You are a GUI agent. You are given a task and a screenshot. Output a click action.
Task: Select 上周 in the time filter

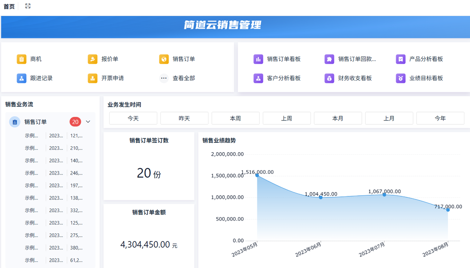pyautogui.click(x=287, y=118)
